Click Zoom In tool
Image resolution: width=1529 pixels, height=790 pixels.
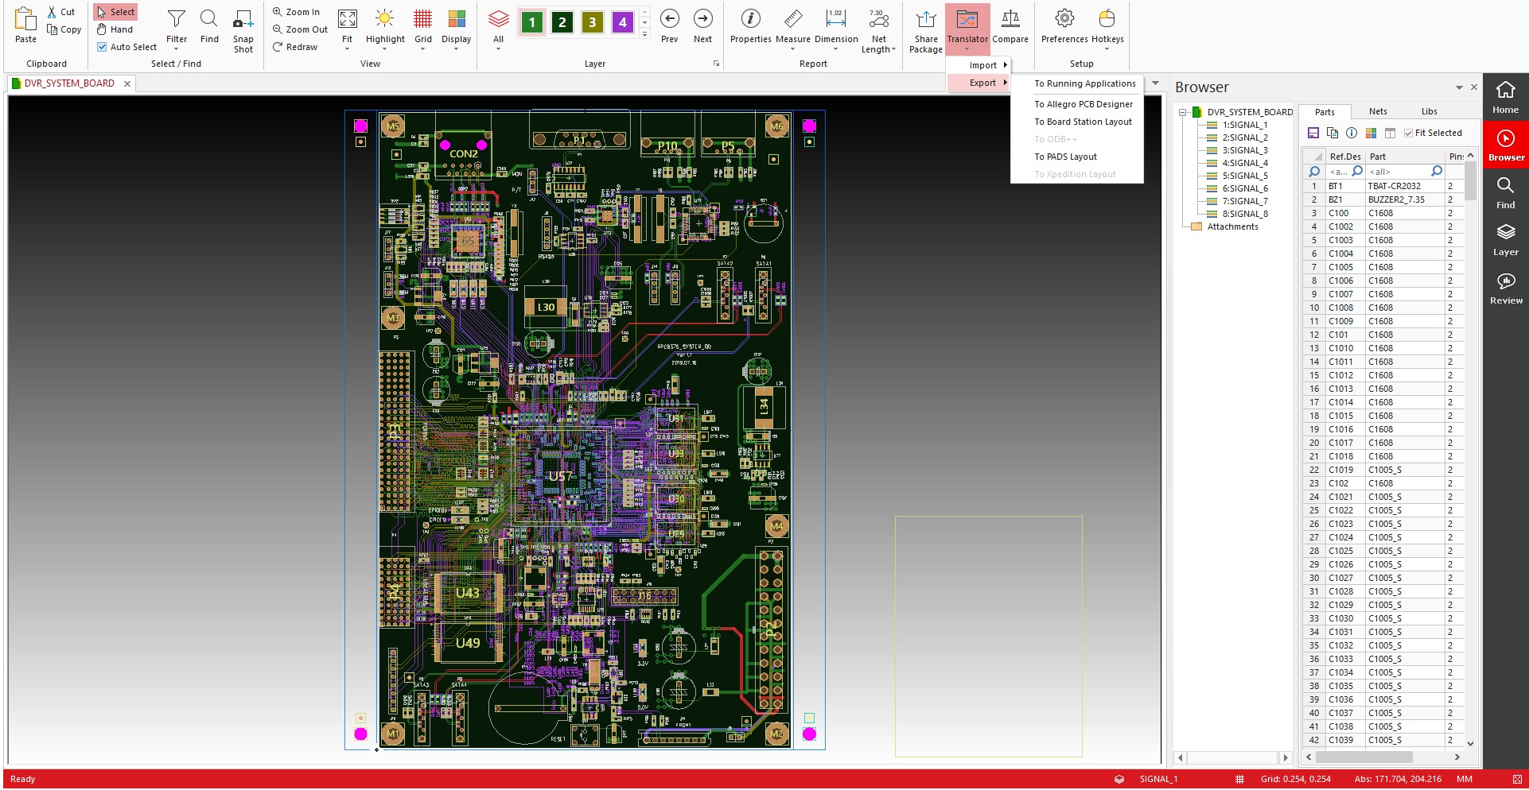pyautogui.click(x=296, y=12)
